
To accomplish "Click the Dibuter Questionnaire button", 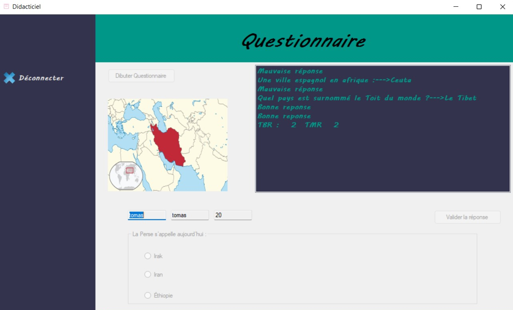I will pyautogui.click(x=141, y=75).
